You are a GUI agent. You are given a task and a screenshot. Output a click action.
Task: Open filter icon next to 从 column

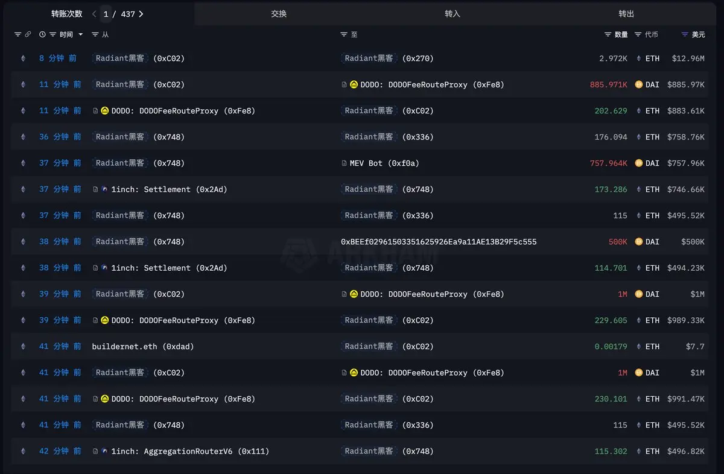pos(95,35)
